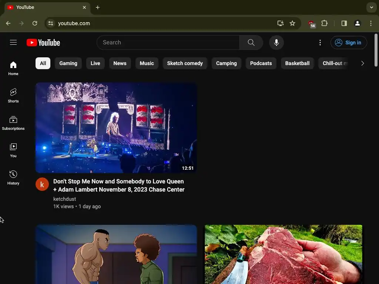This screenshot has height=284, width=379.
Task: Click the browser back arrow
Action: point(8,23)
